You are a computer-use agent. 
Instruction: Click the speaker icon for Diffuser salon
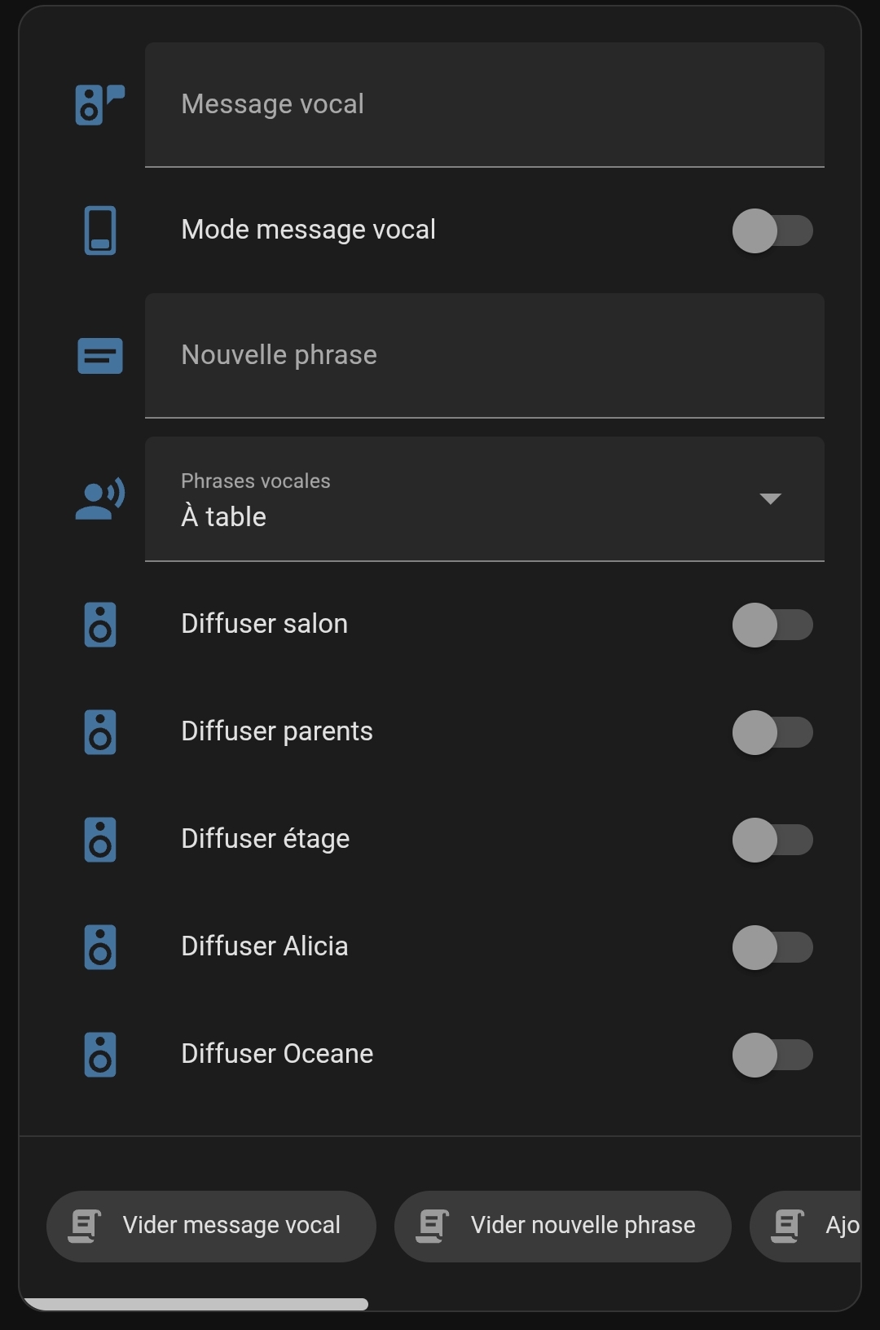(x=100, y=625)
